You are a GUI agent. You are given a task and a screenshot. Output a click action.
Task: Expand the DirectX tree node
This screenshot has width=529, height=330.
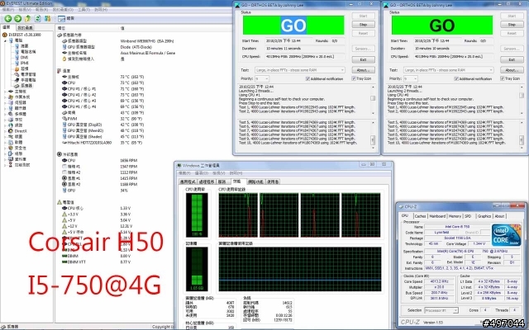point(5,131)
